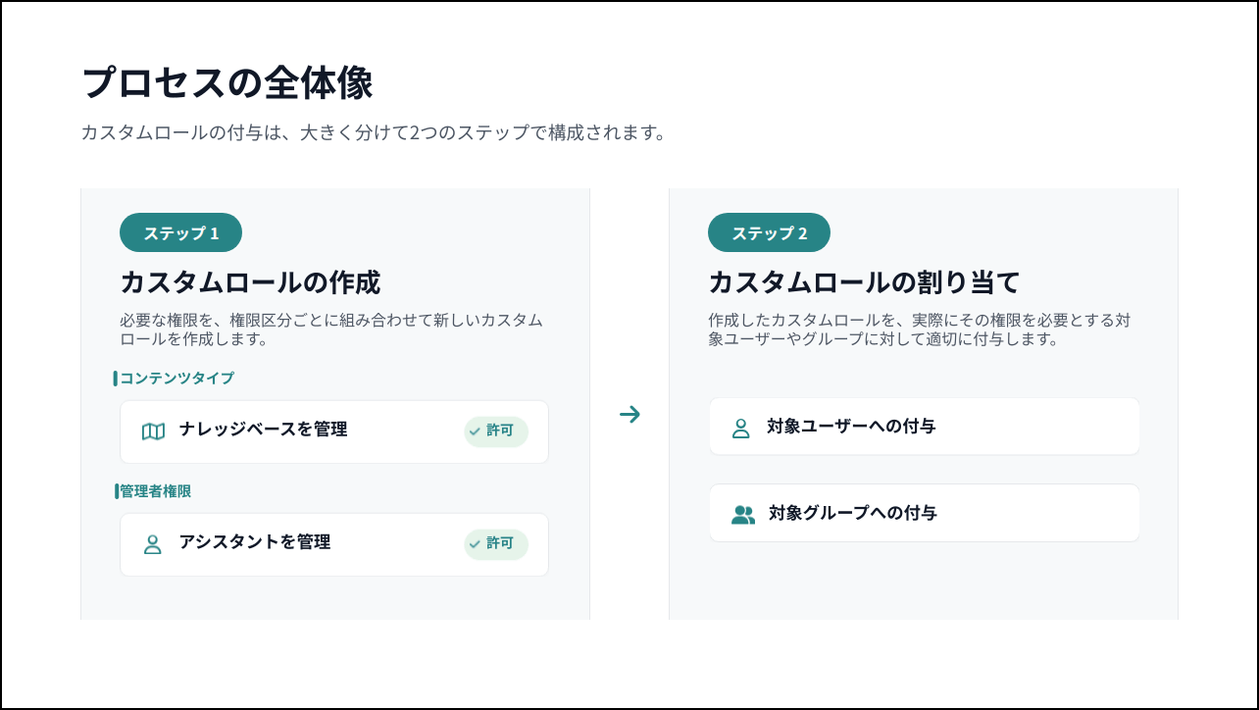Open the アシスタントを管理 card
The image size is (1259, 710).
[334, 544]
